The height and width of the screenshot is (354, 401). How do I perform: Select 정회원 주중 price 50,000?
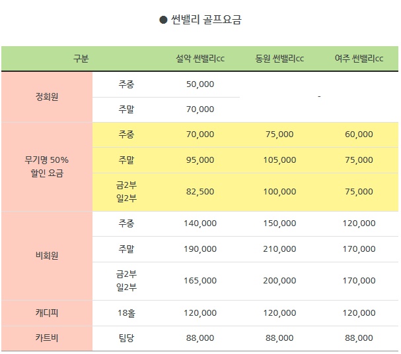pyautogui.click(x=200, y=84)
